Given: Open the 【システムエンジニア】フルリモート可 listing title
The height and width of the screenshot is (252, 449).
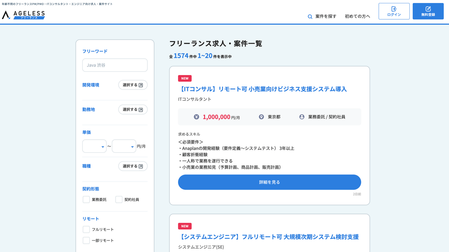Looking at the screenshot, I should (x=268, y=237).
